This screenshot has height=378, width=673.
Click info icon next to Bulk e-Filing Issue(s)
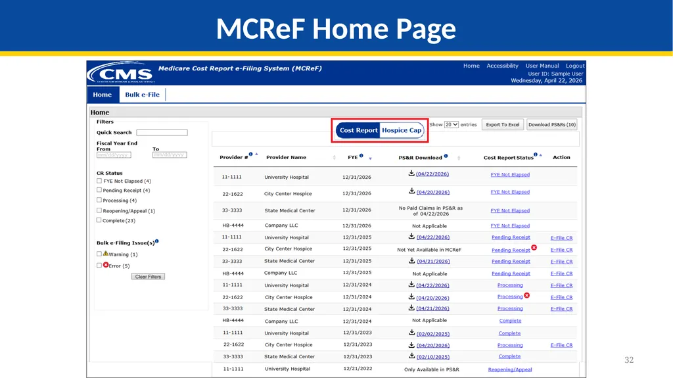(x=156, y=241)
